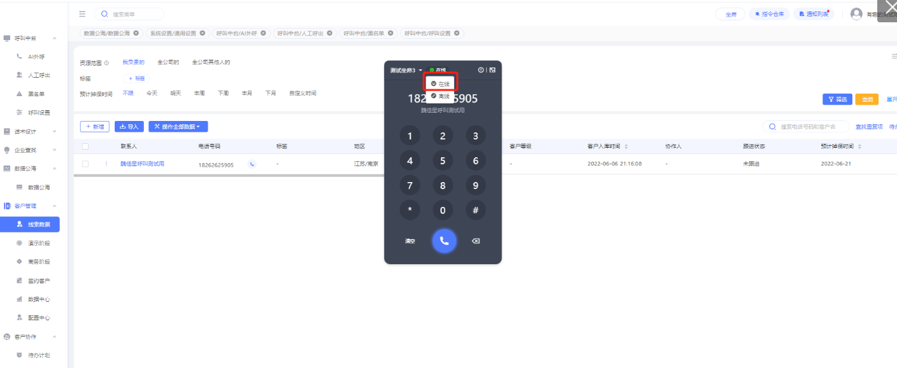Expand the 企业查找 sidebar group
897x368 pixels.
pyautogui.click(x=55, y=150)
